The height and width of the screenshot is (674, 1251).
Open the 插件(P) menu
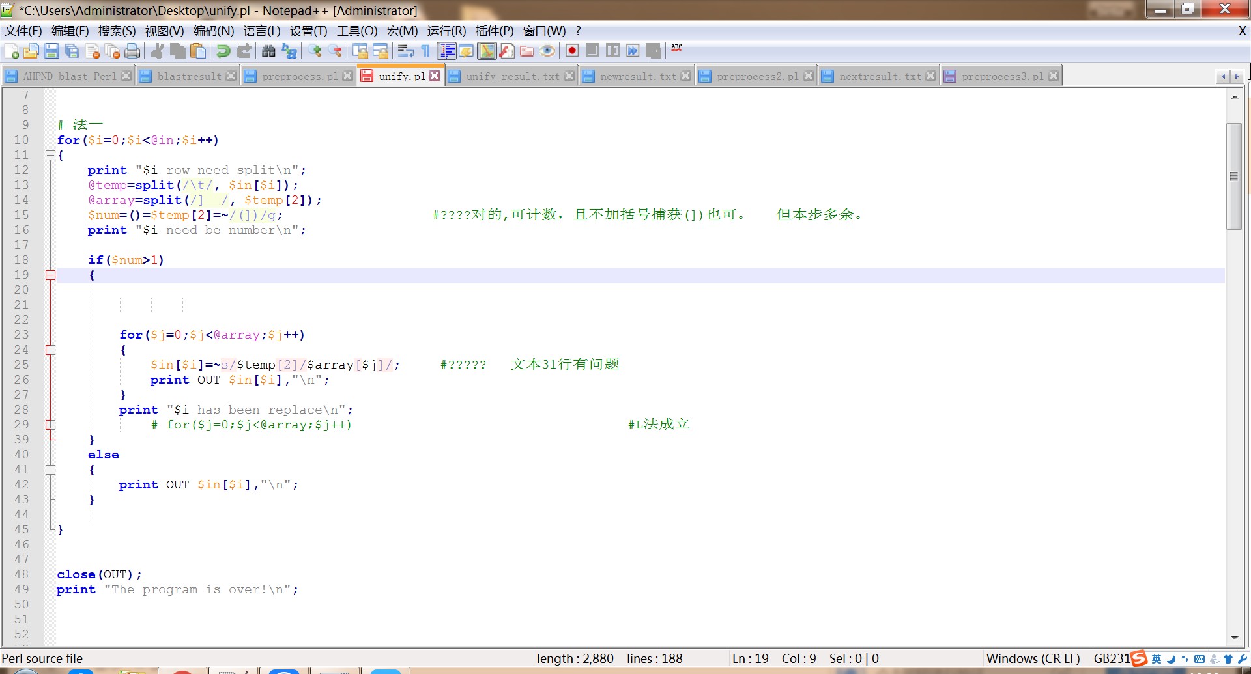[x=495, y=31]
